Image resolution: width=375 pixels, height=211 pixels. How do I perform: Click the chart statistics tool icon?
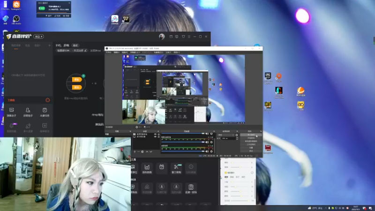coord(147,168)
